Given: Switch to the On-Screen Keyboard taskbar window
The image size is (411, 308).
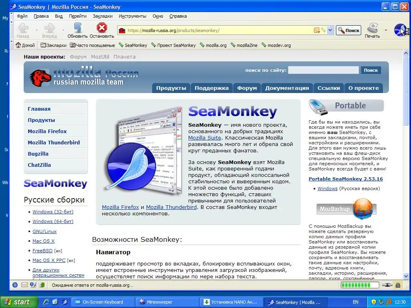Looking at the screenshot, I should 103,302.
